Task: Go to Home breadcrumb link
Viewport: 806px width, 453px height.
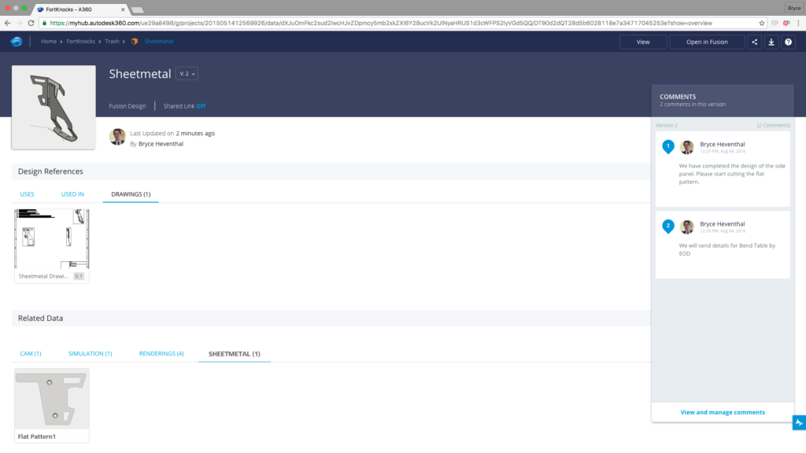Action: (x=49, y=42)
